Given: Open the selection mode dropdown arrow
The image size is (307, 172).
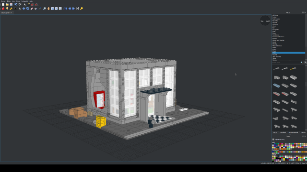Looking at the screenshot, I should tap(26, 5).
